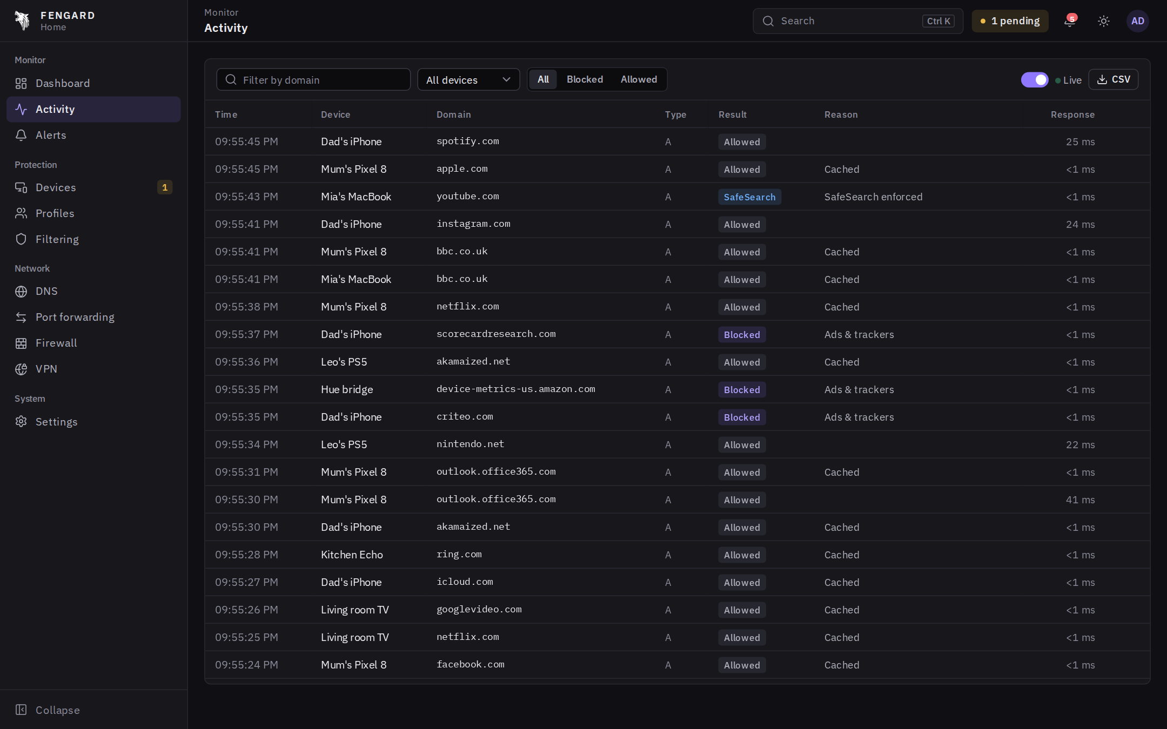The image size is (1167, 729).
Task: Open Devices via its sidebar icon
Action: tap(21, 187)
